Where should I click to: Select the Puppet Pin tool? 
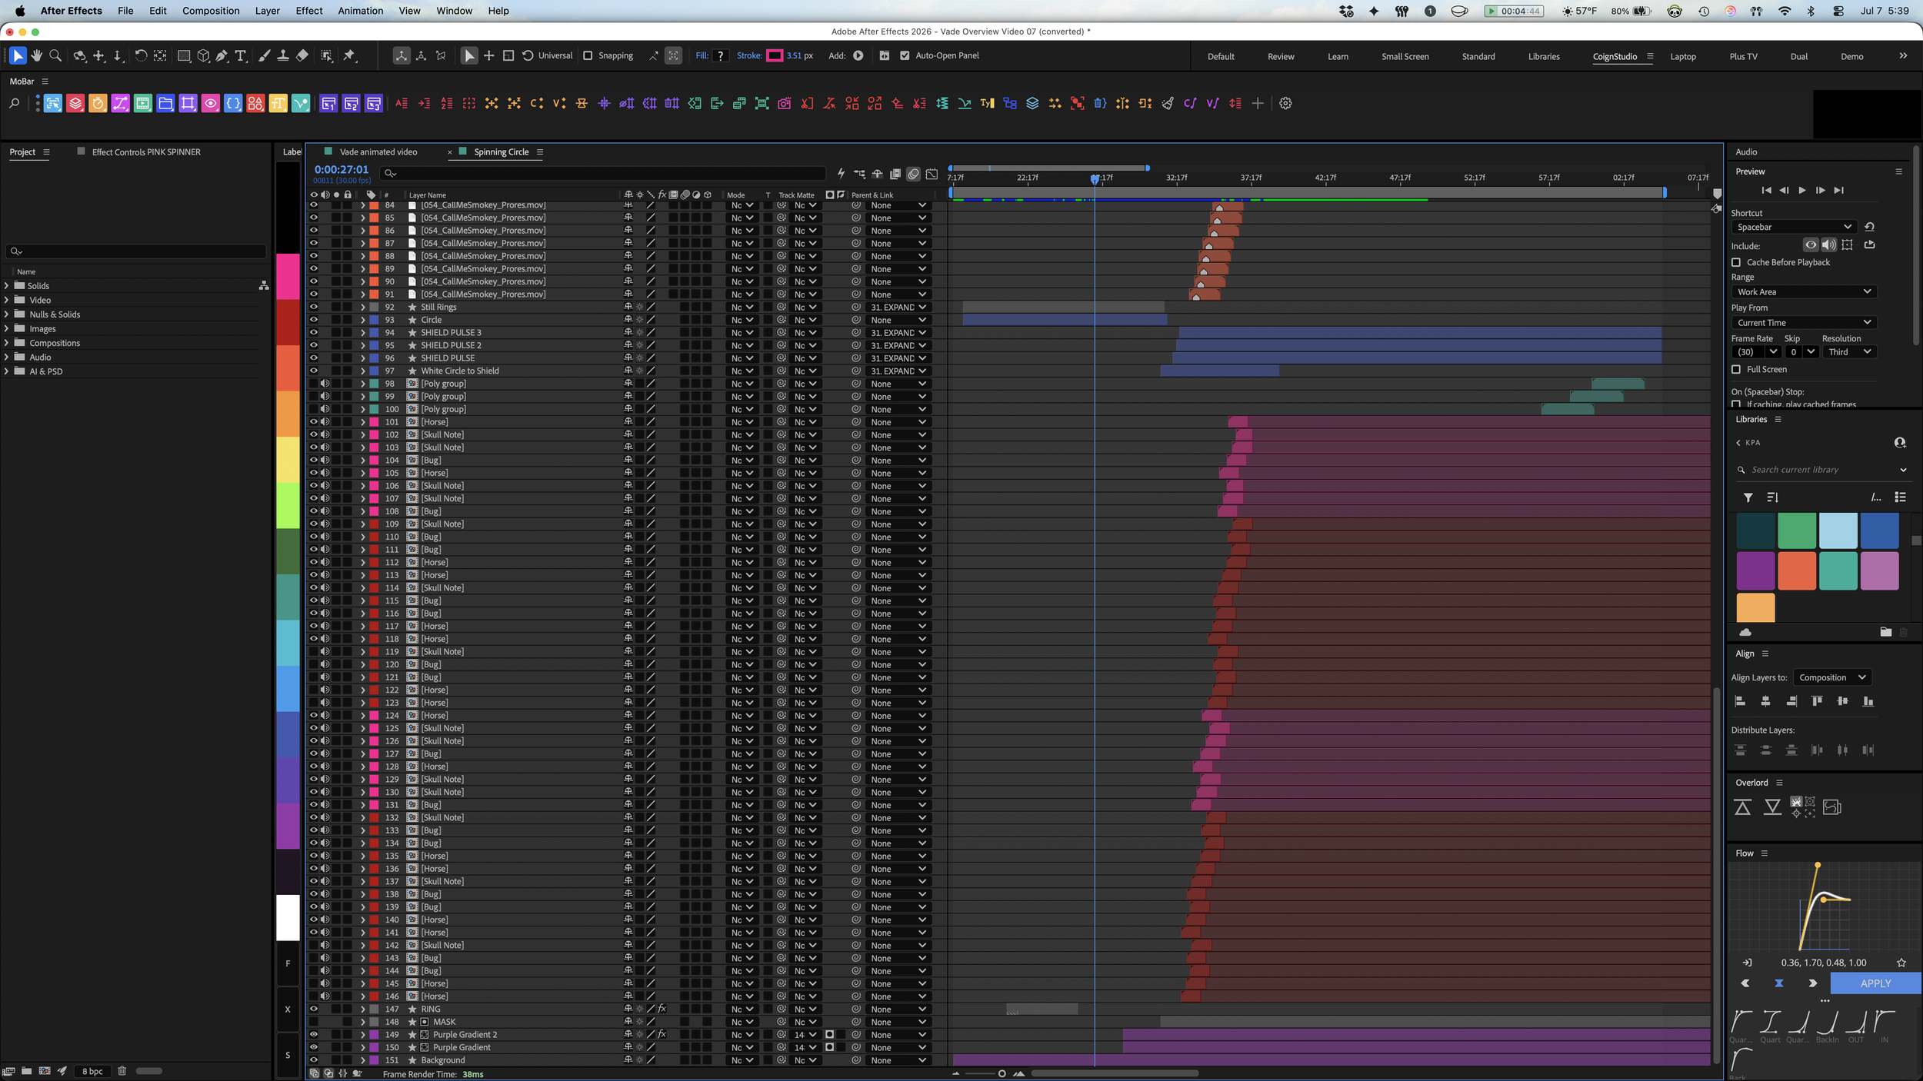point(350,56)
